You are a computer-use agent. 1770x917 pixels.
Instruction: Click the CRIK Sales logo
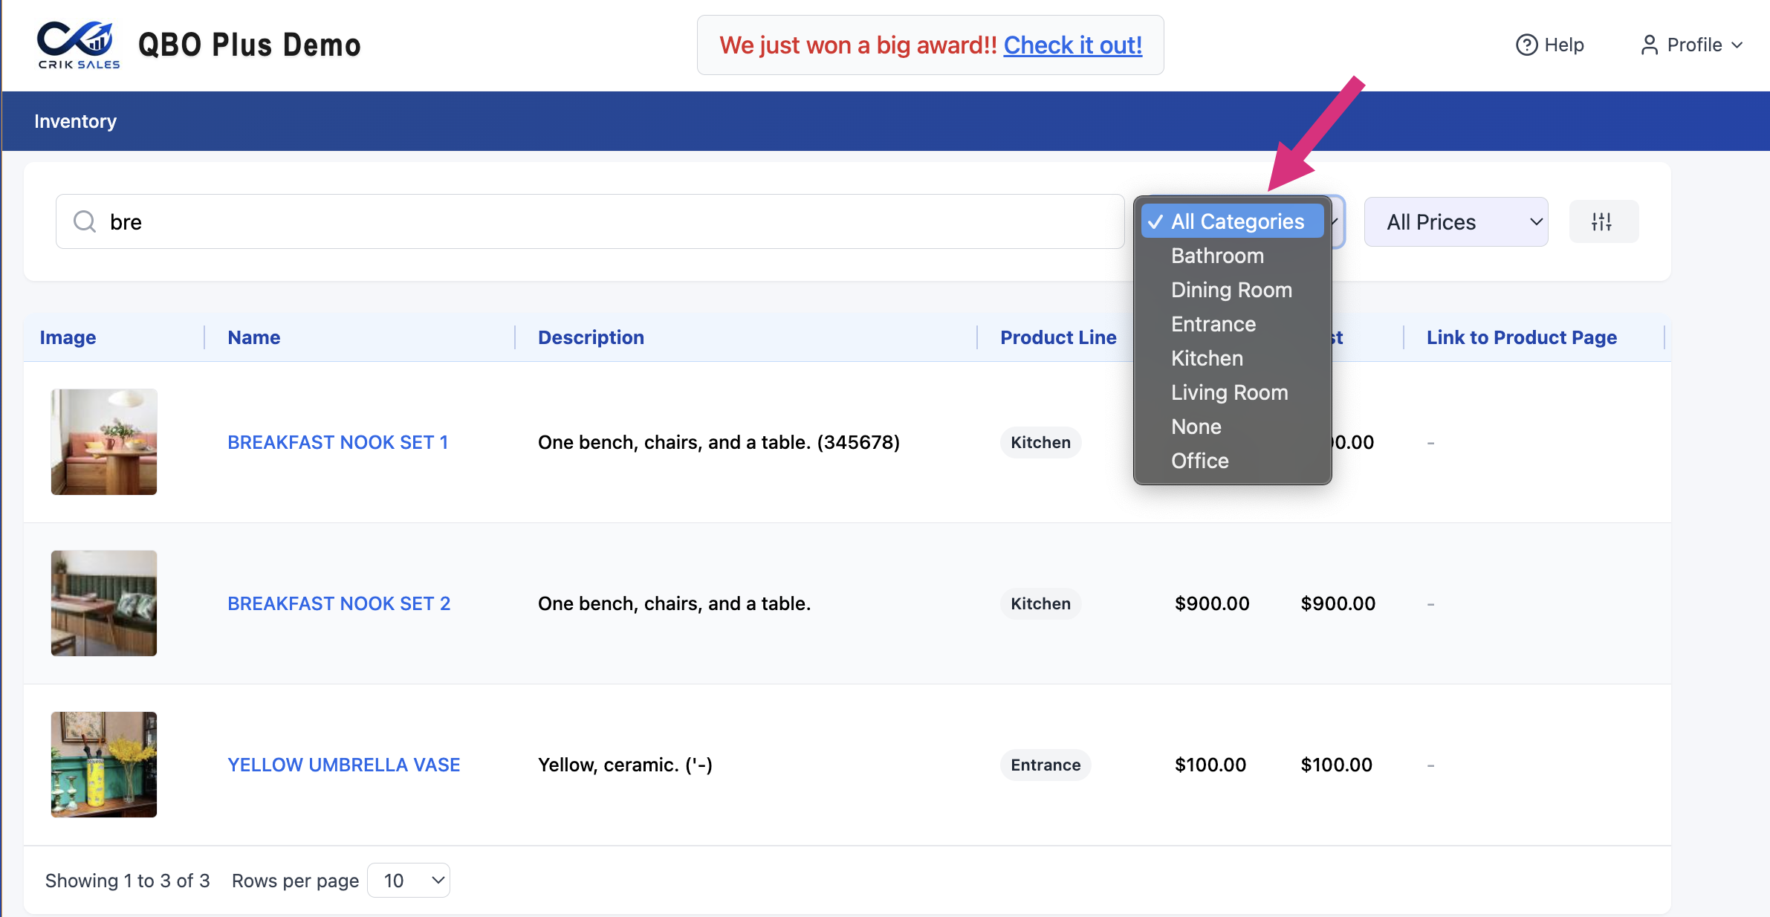click(78, 45)
